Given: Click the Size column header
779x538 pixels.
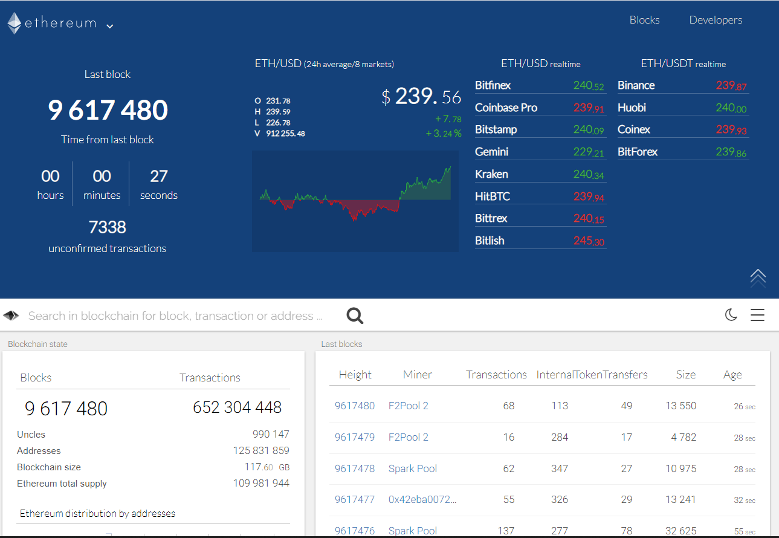Looking at the screenshot, I should click(686, 375).
